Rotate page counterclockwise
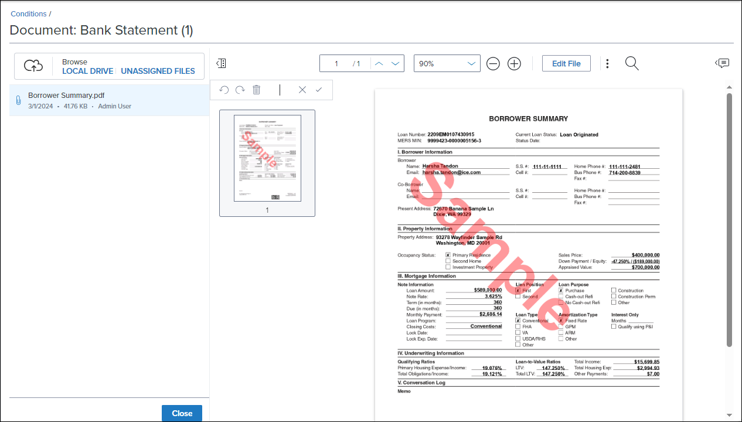The width and height of the screenshot is (742, 422). tap(224, 90)
